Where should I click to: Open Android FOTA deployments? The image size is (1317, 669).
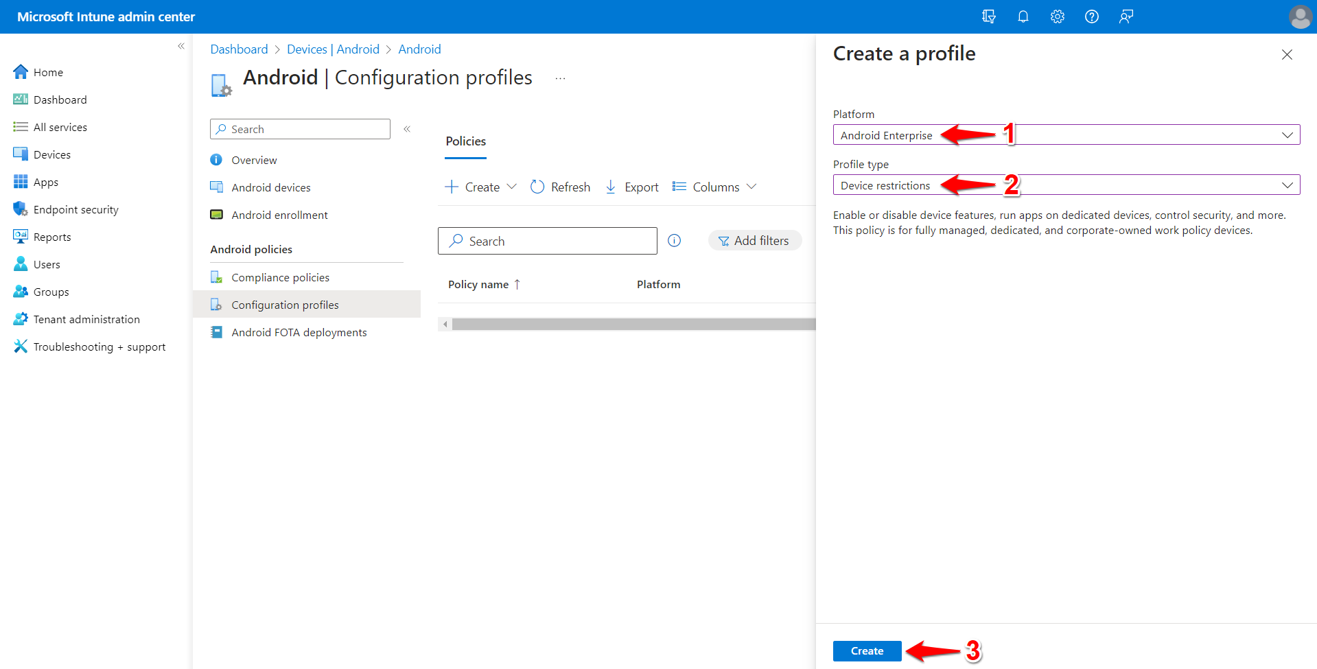click(299, 331)
